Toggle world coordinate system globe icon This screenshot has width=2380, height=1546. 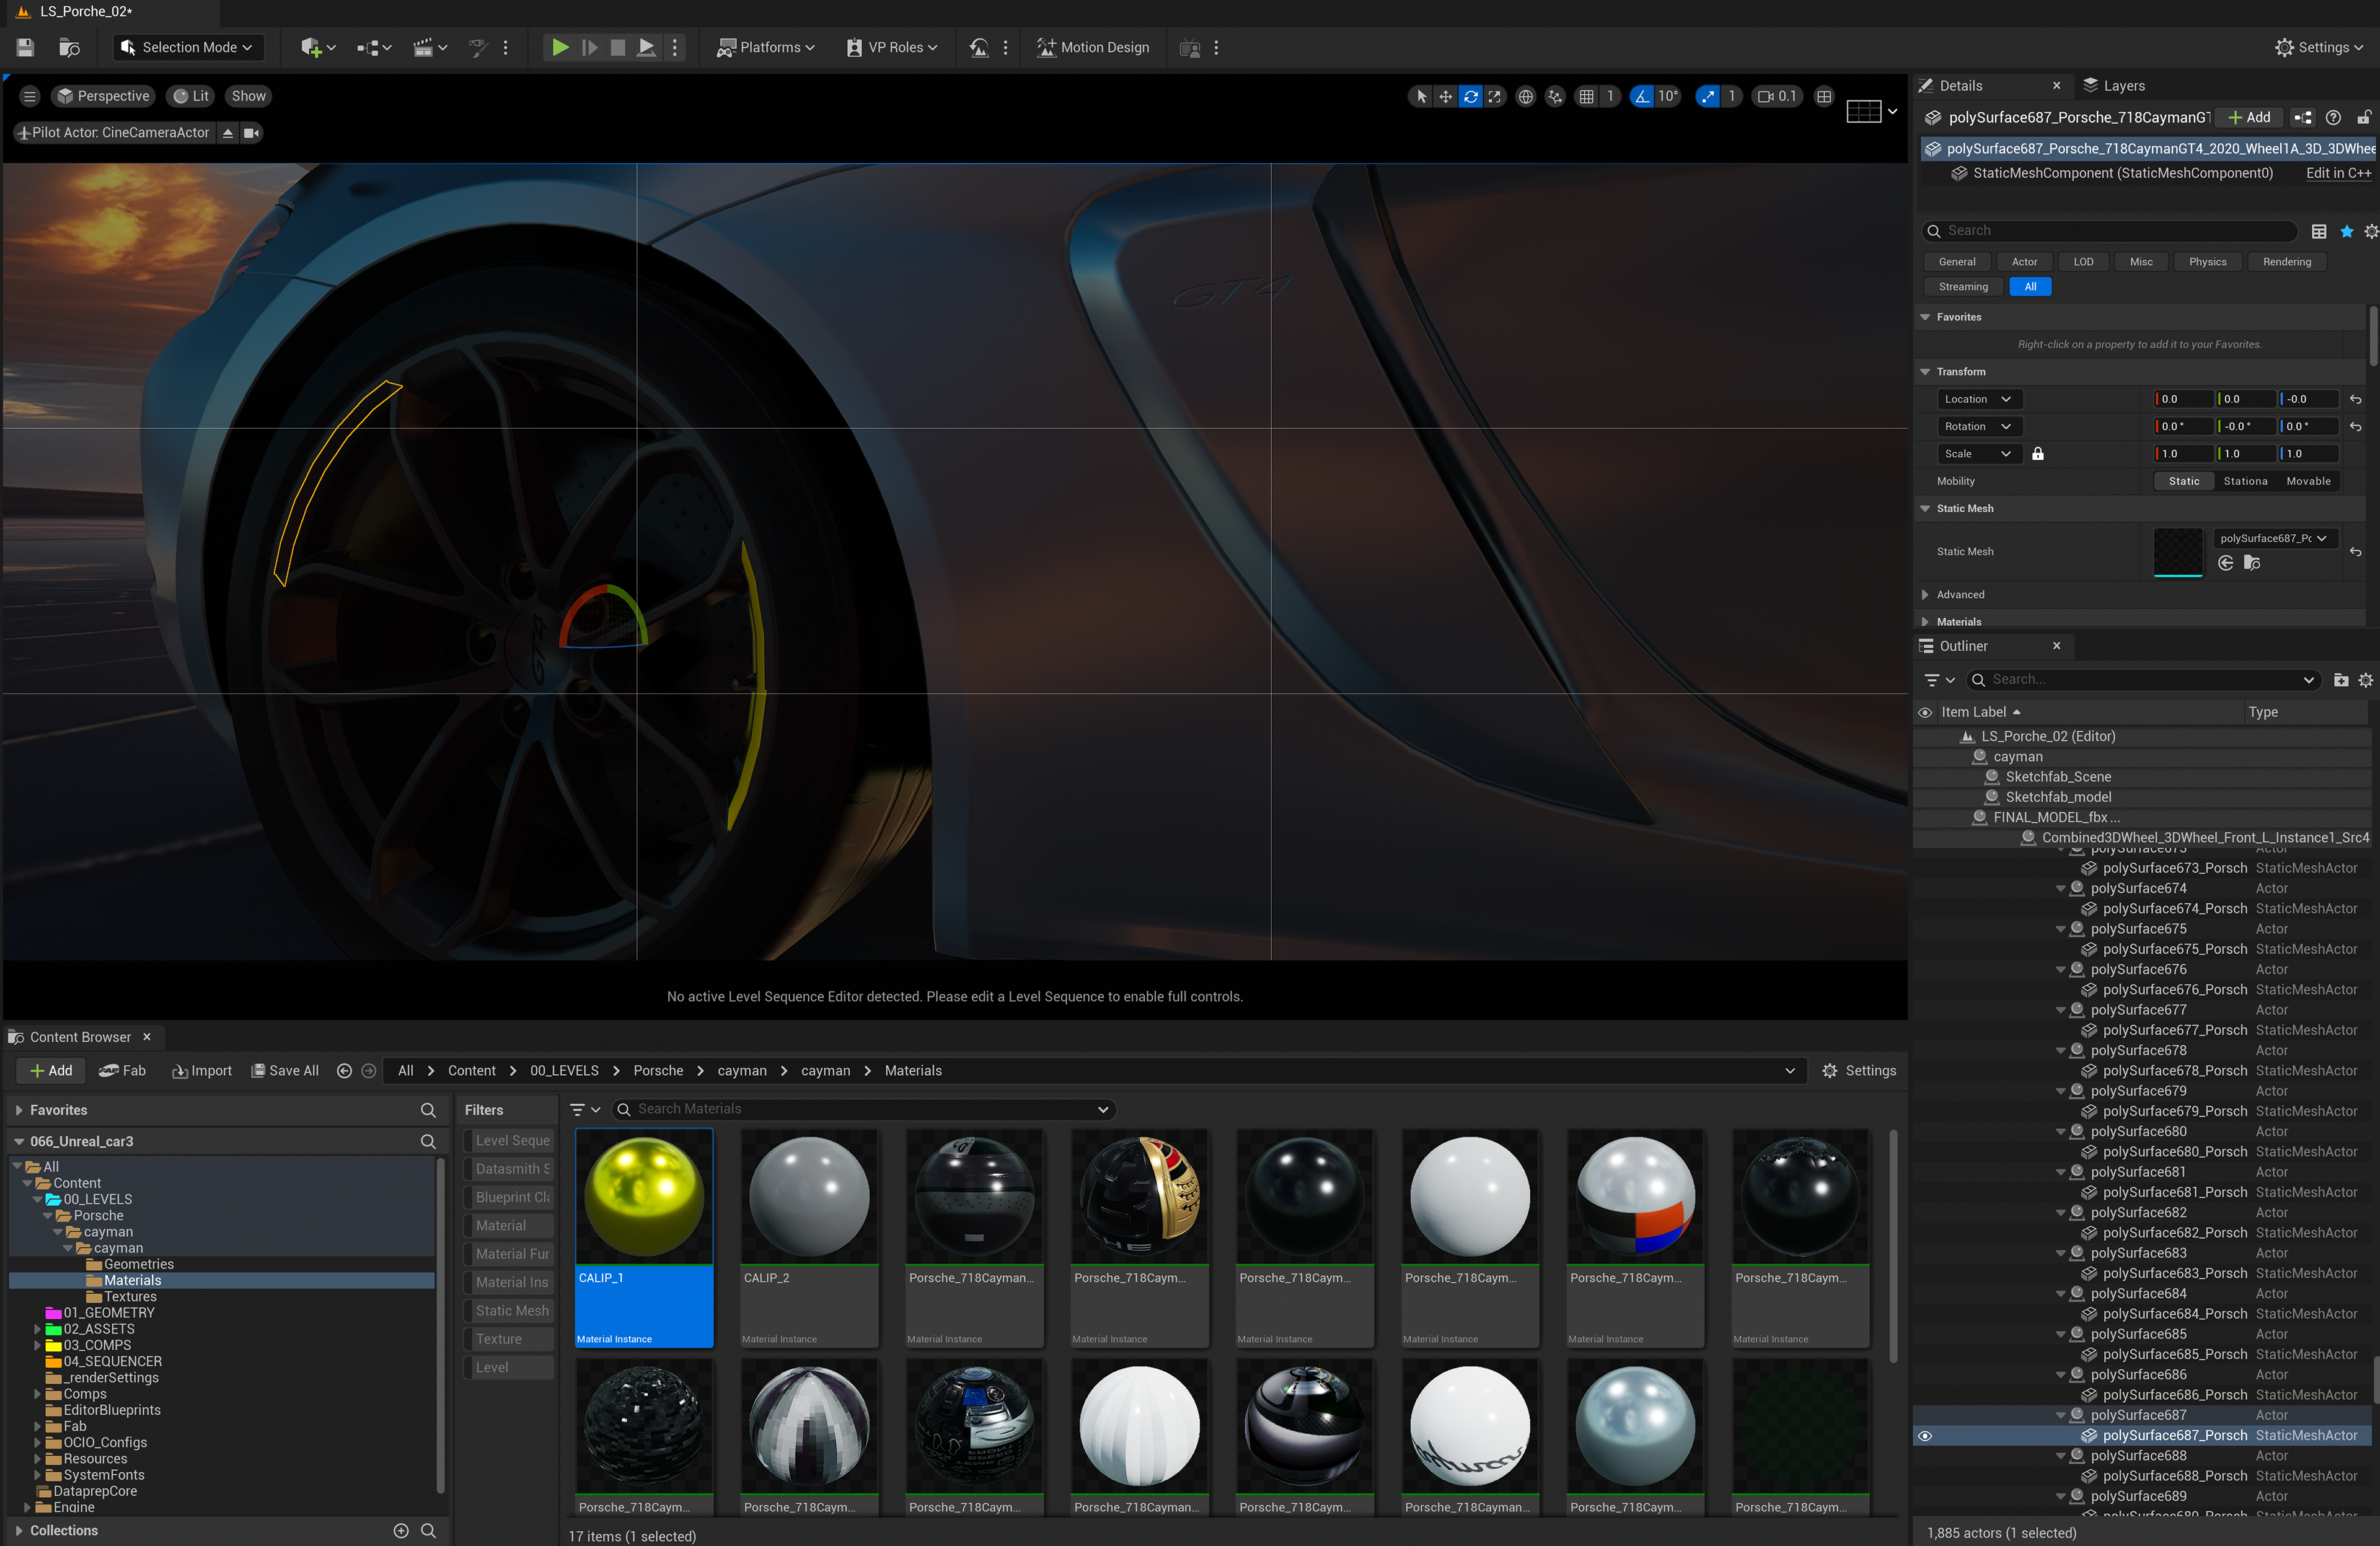pyautogui.click(x=1525, y=97)
